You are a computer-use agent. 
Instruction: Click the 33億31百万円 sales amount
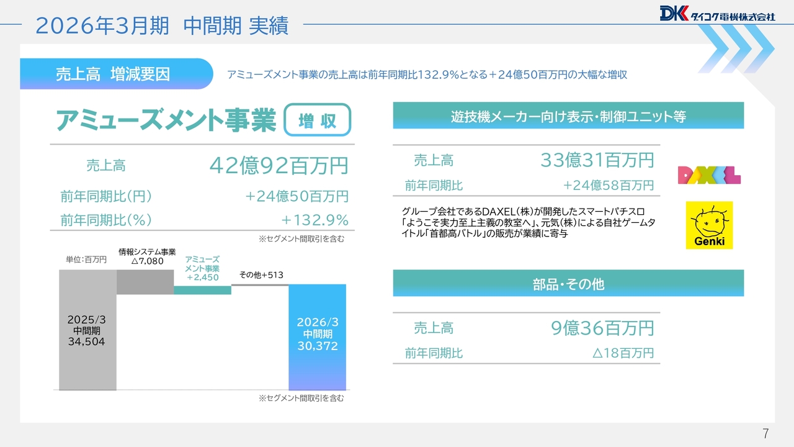pyautogui.click(x=597, y=160)
